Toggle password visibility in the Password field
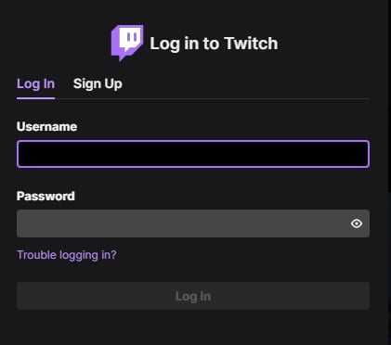391x345 pixels. (357, 224)
